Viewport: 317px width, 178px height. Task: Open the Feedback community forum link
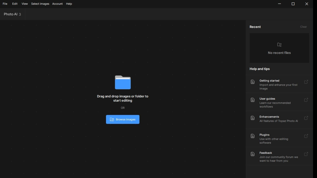coord(279,156)
